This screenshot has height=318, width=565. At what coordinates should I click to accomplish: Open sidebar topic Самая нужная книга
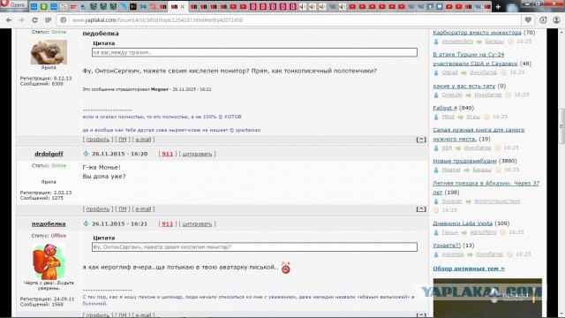click(478, 134)
